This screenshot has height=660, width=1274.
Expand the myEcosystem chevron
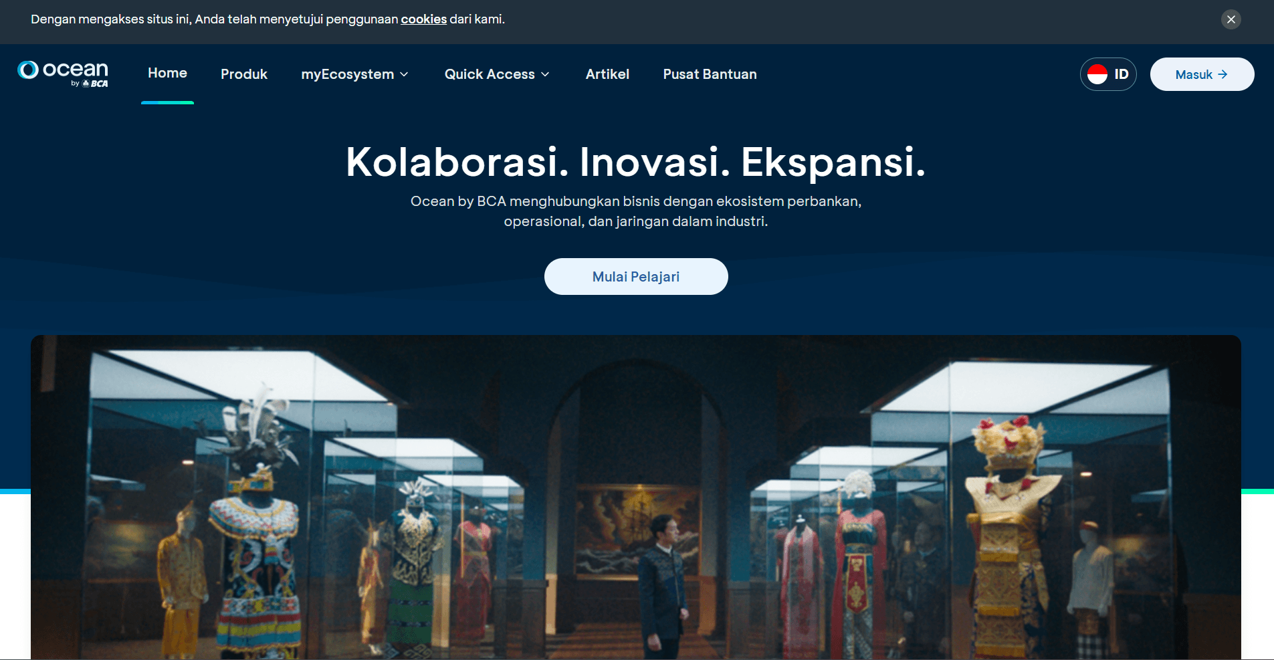pyautogui.click(x=404, y=74)
